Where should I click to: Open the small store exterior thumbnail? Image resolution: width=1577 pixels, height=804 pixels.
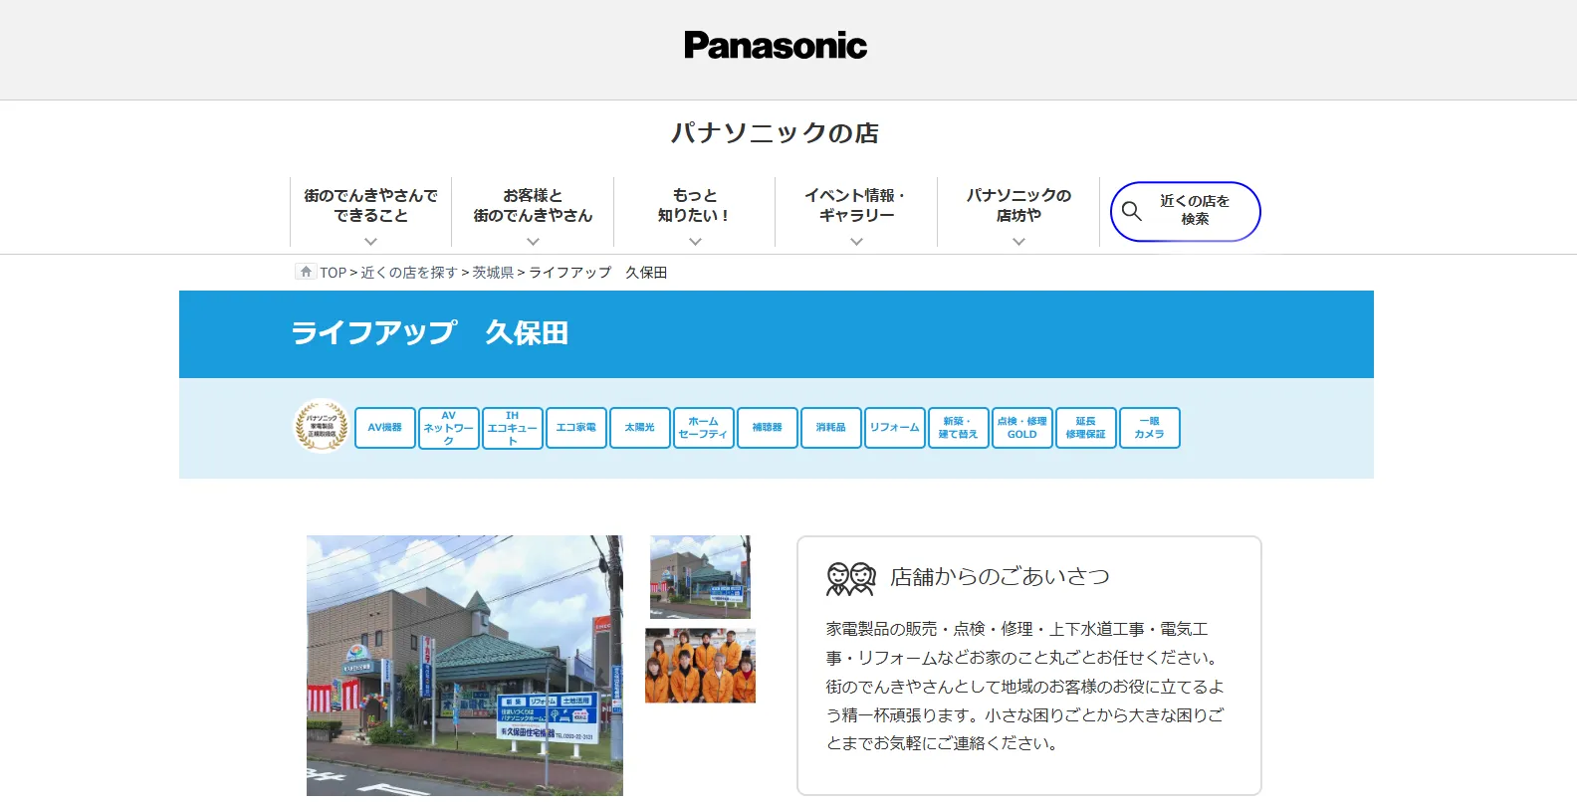700,577
